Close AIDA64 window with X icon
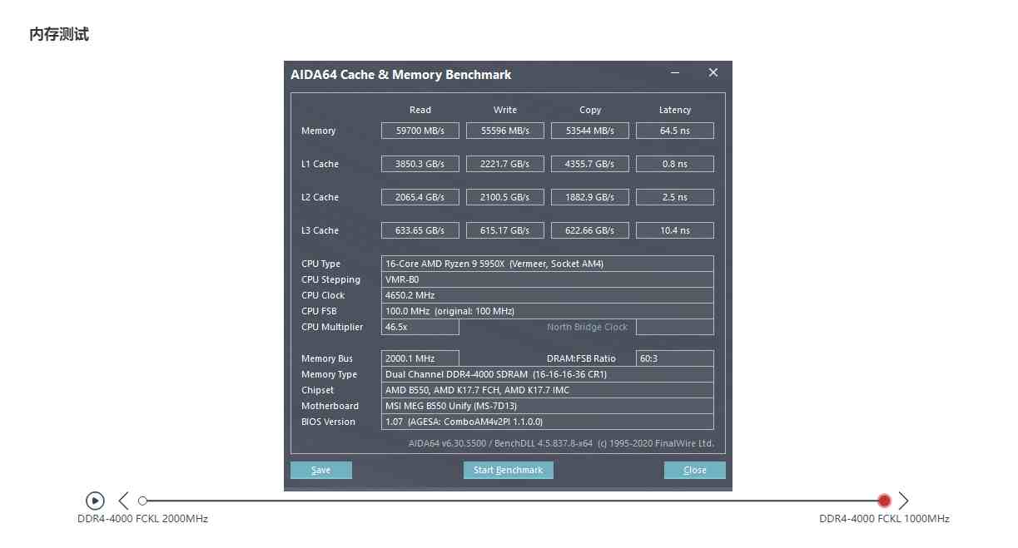1018x548 pixels. pyautogui.click(x=713, y=73)
